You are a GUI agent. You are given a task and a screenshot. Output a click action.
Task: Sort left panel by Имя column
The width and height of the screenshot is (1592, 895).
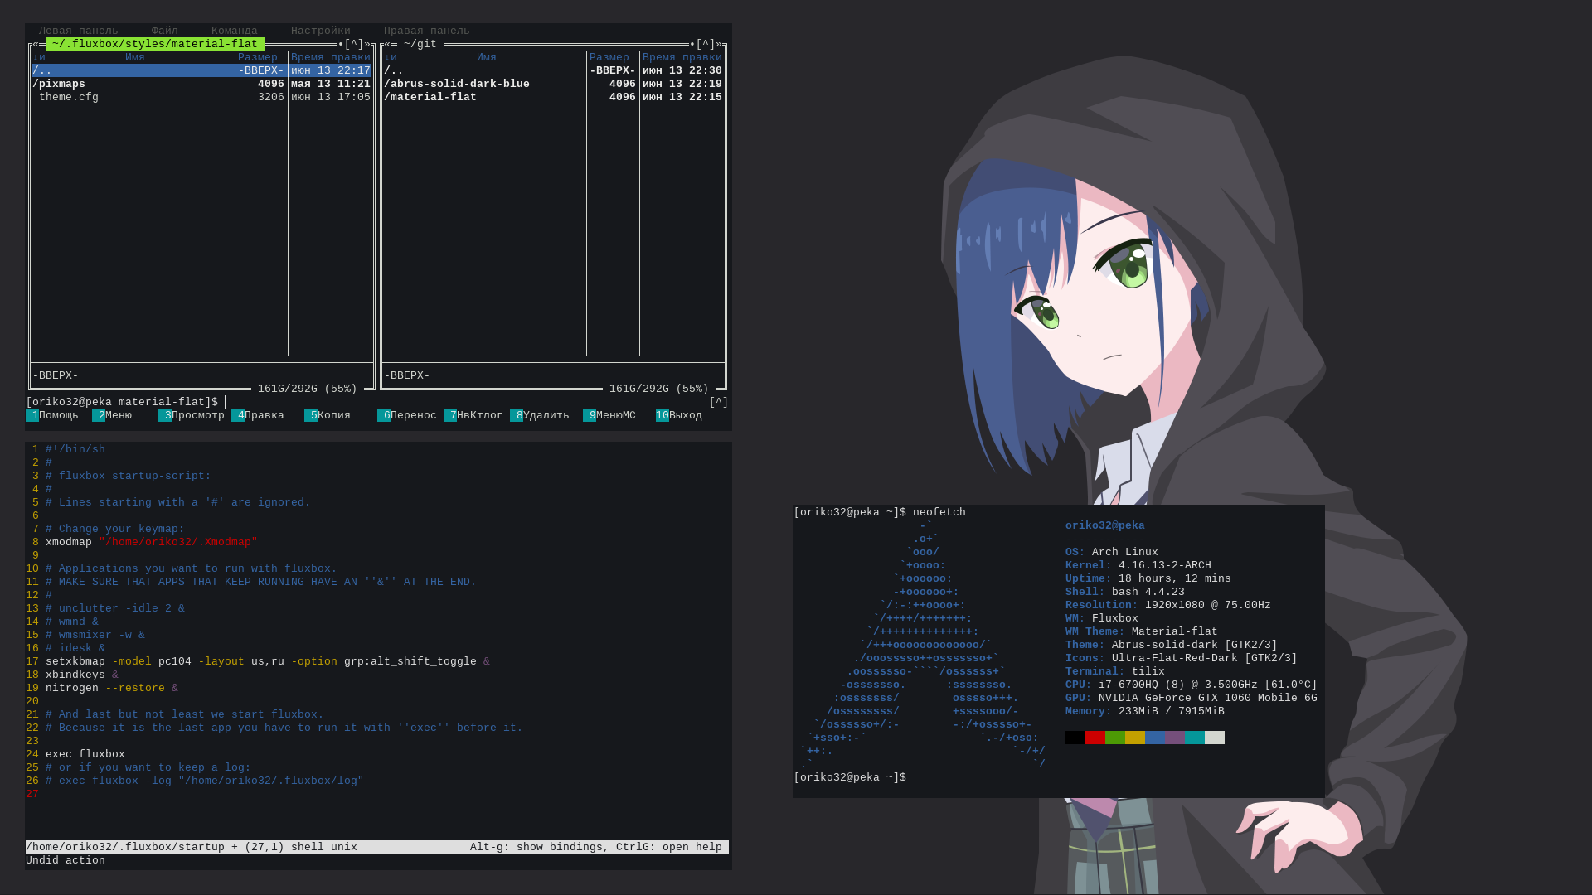click(x=135, y=57)
